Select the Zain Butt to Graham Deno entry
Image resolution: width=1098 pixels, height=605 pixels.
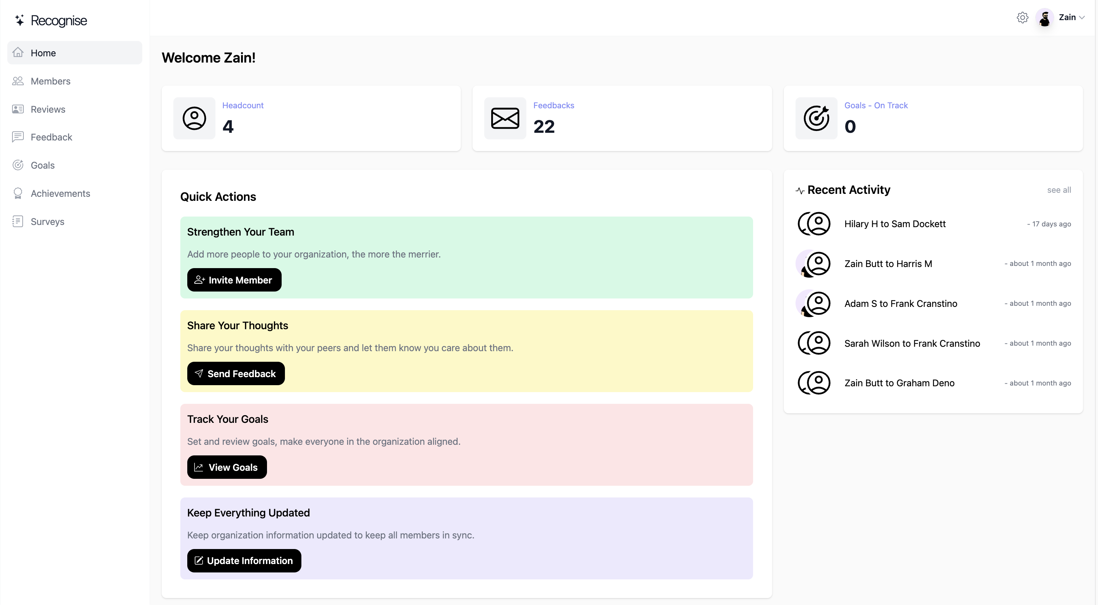(x=933, y=383)
